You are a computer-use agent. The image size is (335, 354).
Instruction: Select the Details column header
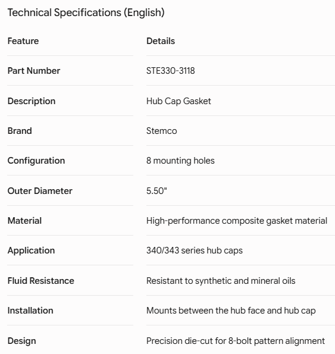click(161, 41)
